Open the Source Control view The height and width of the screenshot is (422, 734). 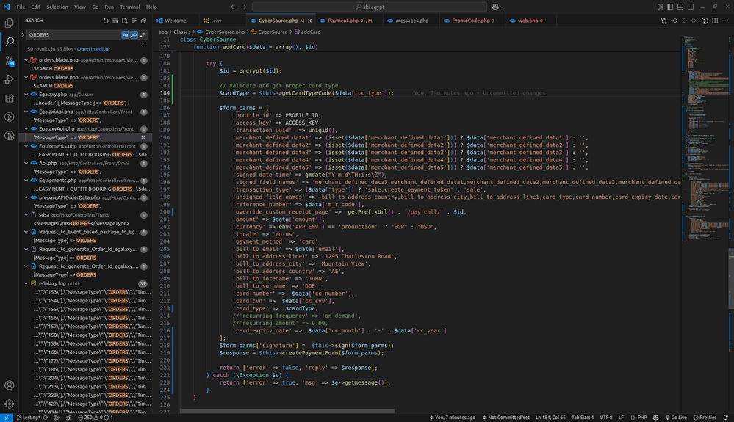point(10,61)
